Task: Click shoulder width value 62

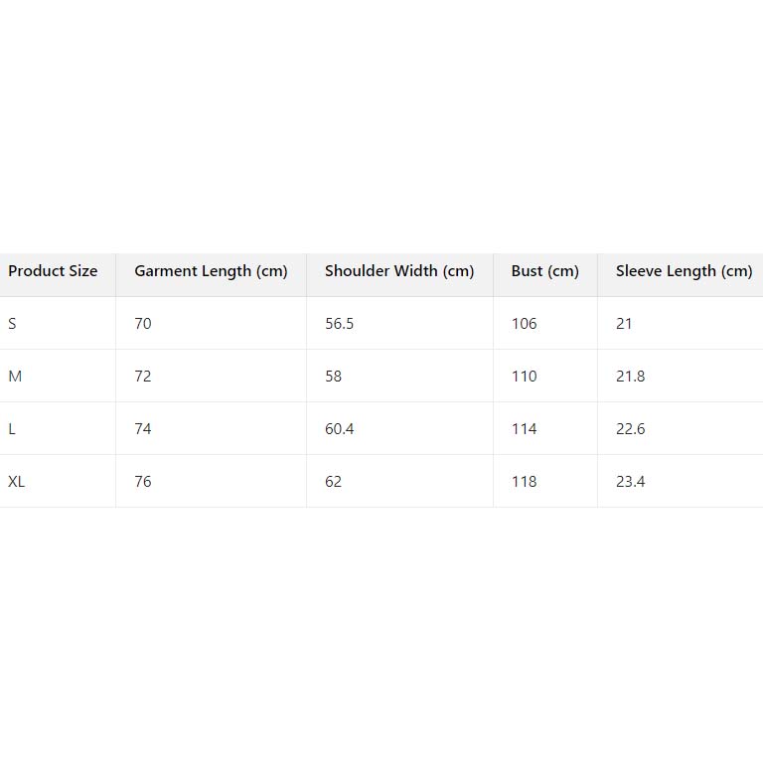Action: pos(333,482)
